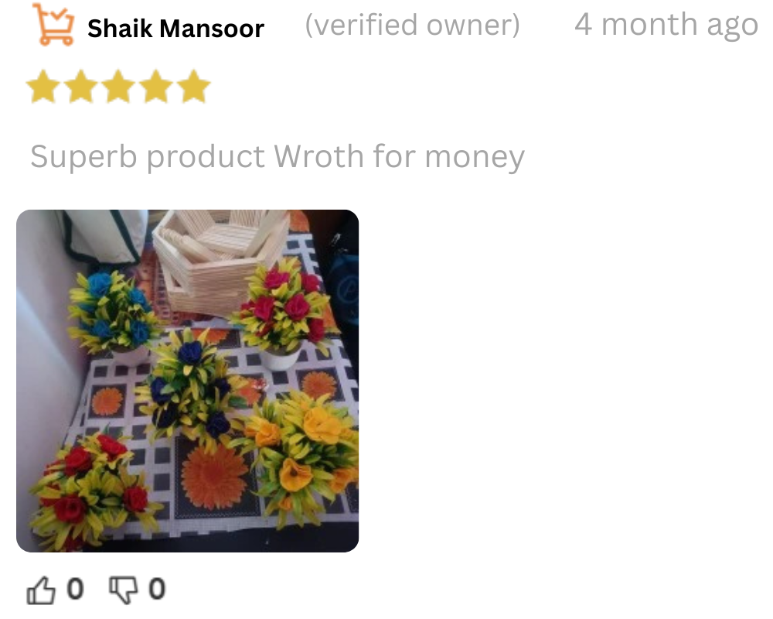Select the fourth rating star

[156, 87]
